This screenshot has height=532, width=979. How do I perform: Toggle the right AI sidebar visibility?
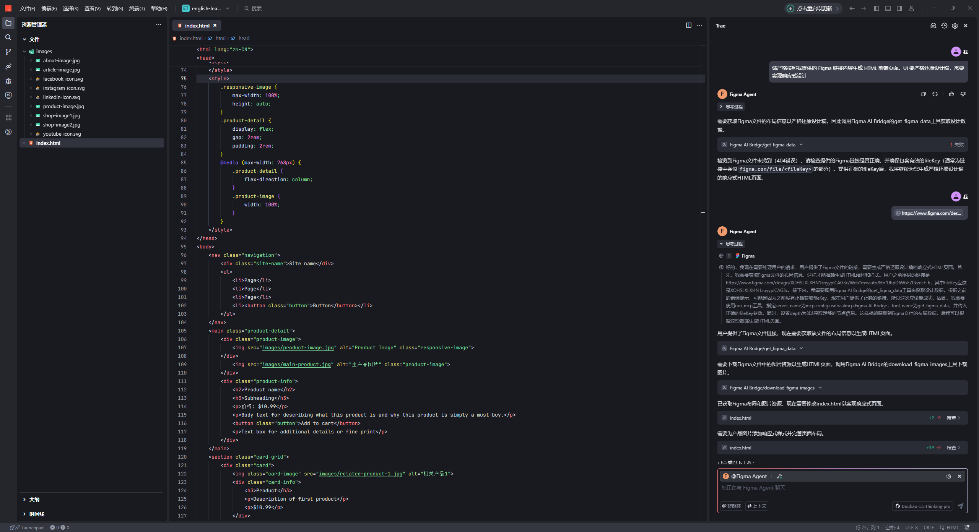click(x=899, y=8)
